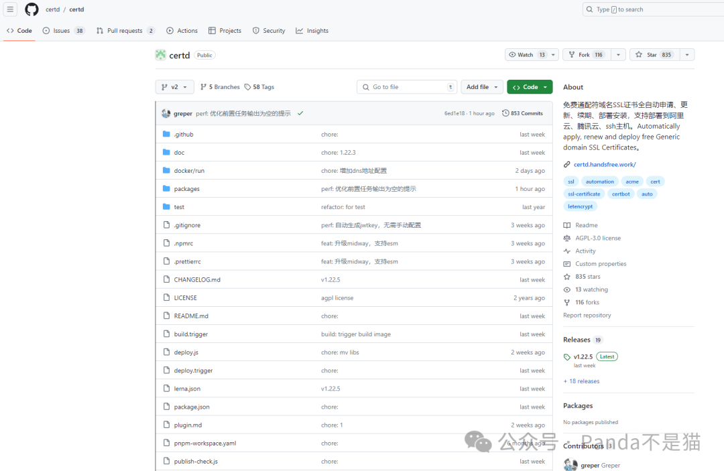This screenshot has height=471, width=724.
Task: Switch to the Code tab
Action: pos(19,30)
